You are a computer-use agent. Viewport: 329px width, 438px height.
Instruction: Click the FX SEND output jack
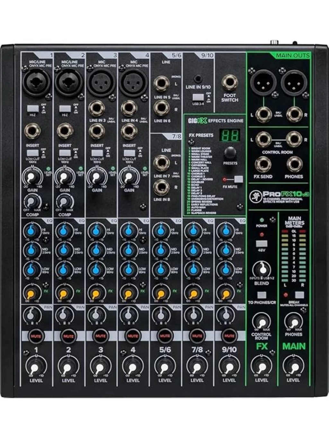(x=263, y=164)
